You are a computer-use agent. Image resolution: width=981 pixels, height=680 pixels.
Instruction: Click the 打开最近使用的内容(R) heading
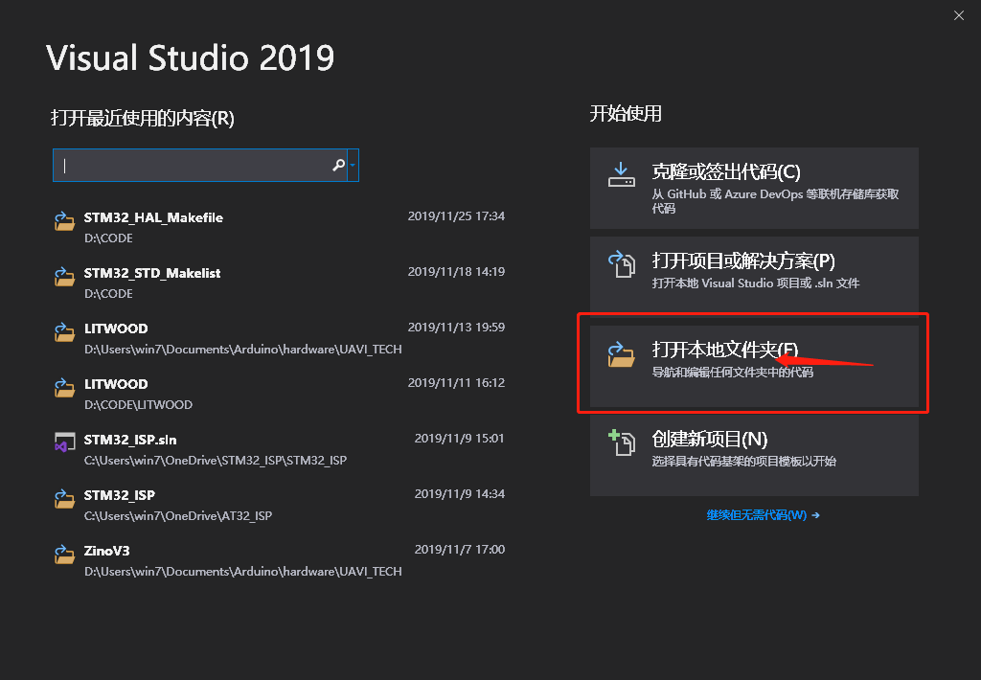[142, 118]
